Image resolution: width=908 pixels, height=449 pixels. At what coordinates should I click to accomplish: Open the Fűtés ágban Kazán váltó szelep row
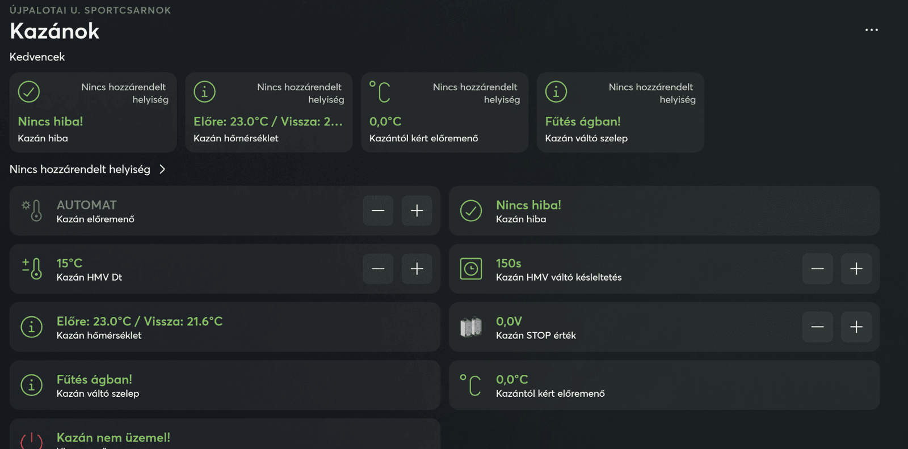(225, 386)
